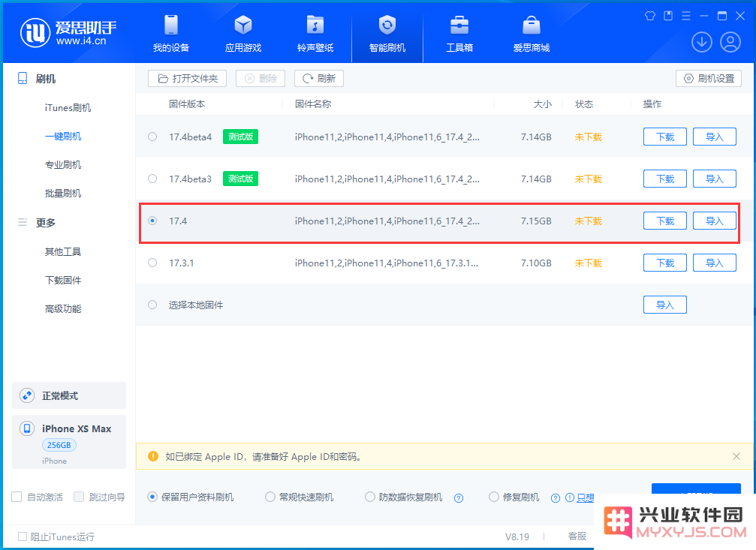Image resolution: width=756 pixels, height=550 pixels.
Task: Open the download manager arrow icon
Action: coord(701,42)
